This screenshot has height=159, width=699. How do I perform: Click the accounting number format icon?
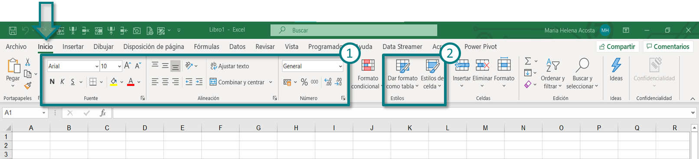tap(287, 82)
